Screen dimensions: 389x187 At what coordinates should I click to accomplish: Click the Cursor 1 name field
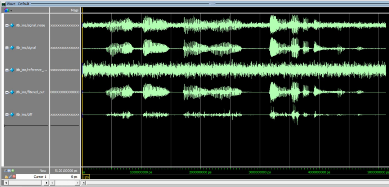click(32, 177)
